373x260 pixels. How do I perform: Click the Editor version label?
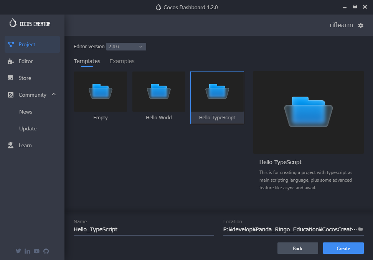point(89,46)
